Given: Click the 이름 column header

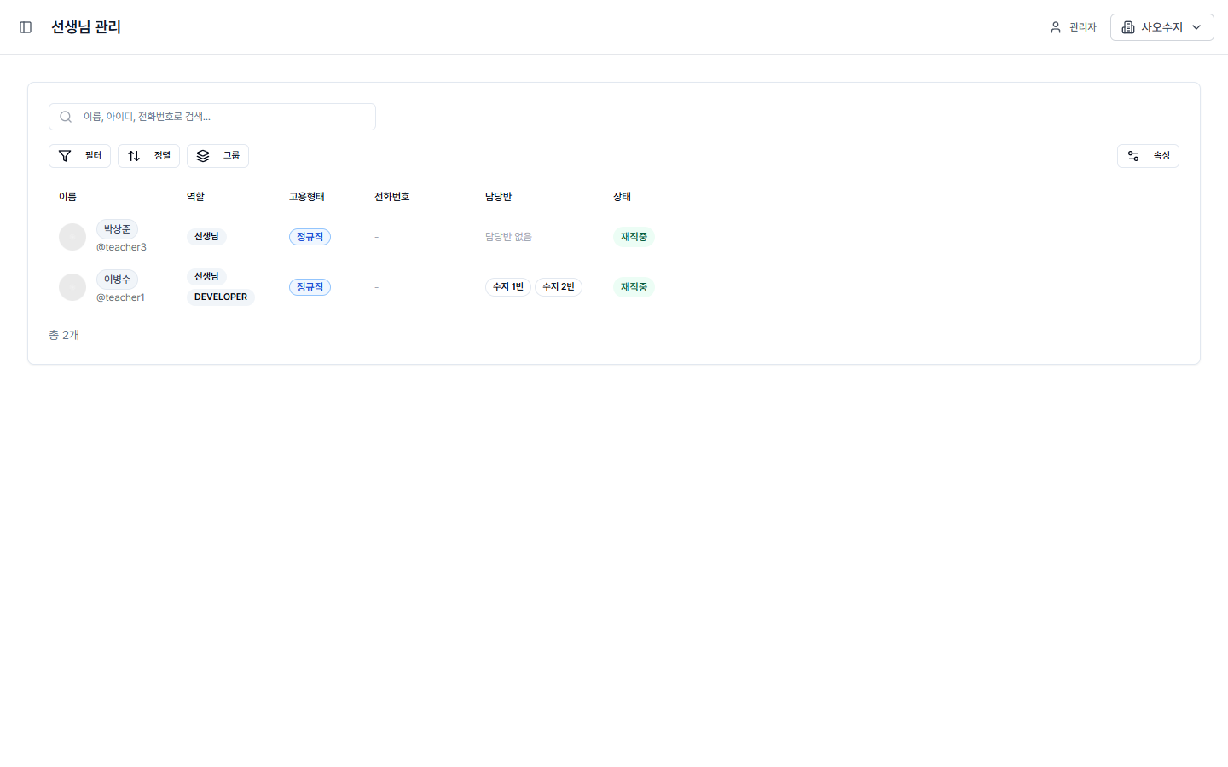Looking at the screenshot, I should point(67,197).
